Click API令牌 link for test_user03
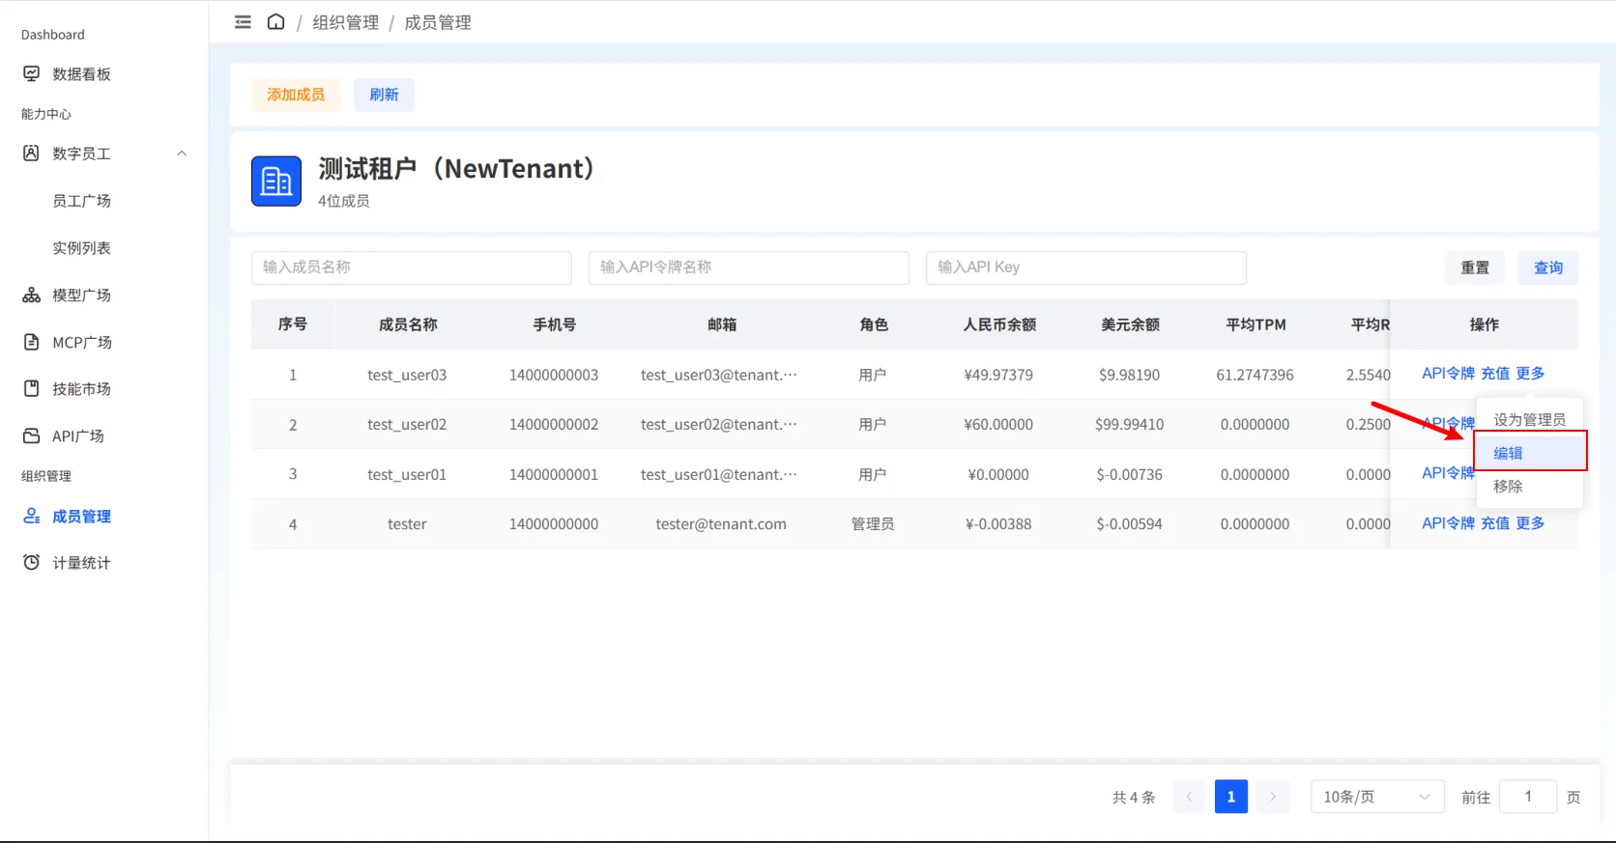Image resolution: width=1616 pixels, height=843 pixels. pyautogui.click(x=1448, y=374)
